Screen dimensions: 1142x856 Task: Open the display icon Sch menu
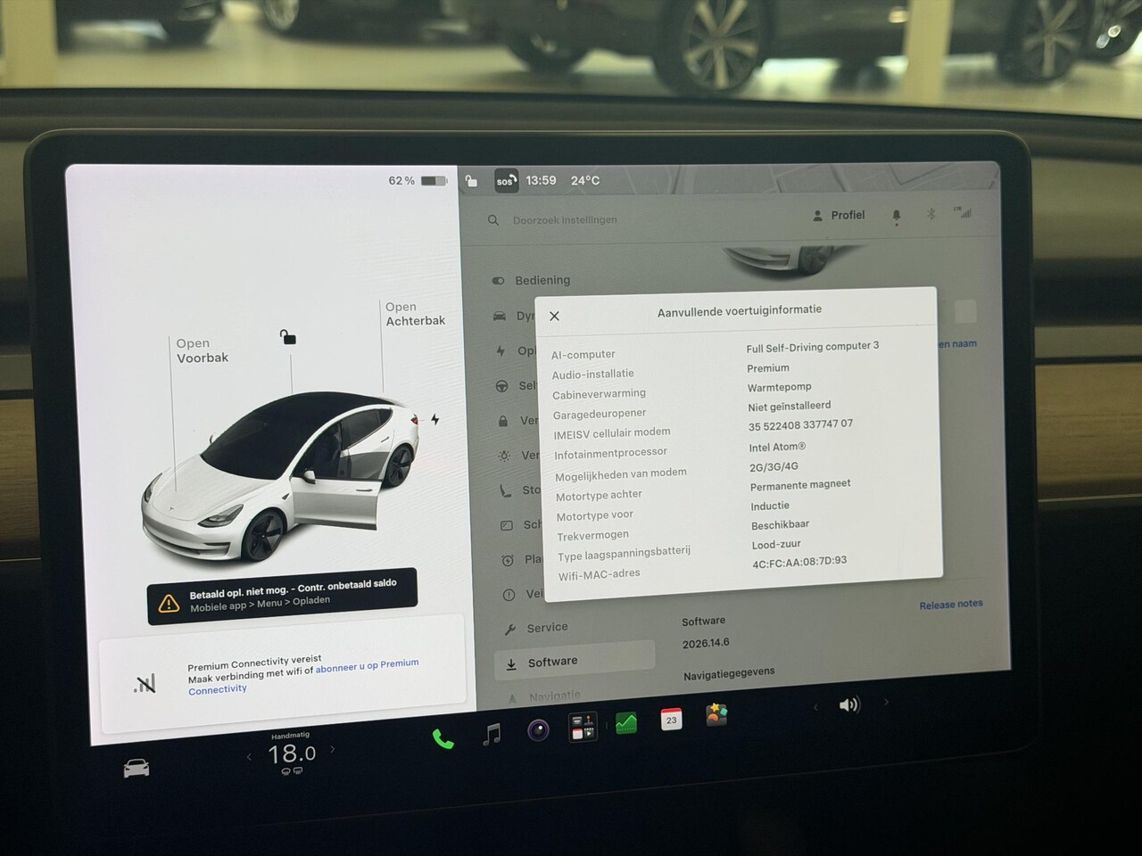pyautogui.click(x=521, y=525)
